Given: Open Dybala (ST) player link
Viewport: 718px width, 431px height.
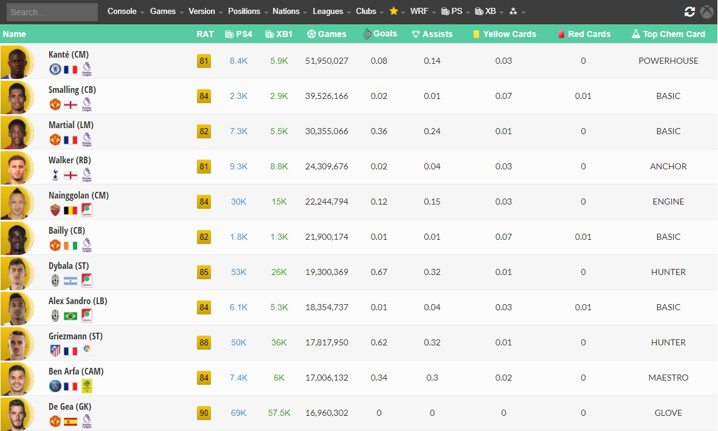Looking at the screenshot, I should tap(69, 265).
